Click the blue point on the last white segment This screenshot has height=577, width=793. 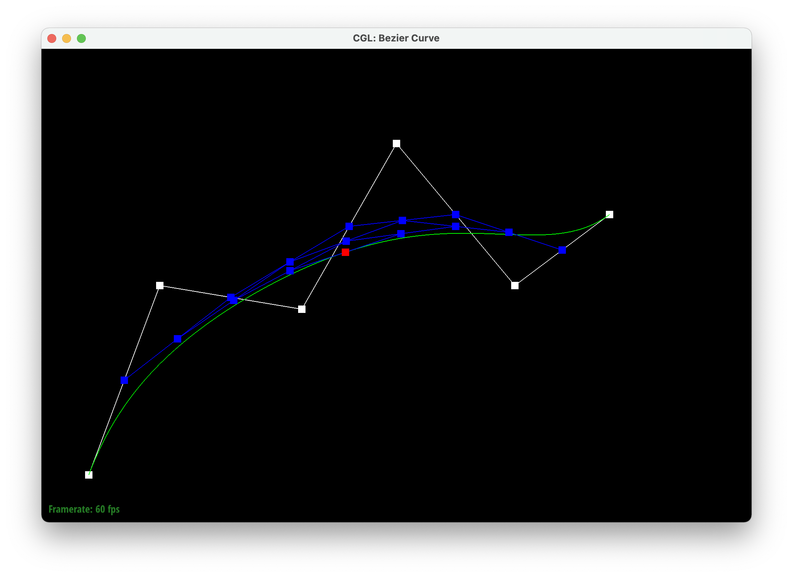click(562, 250)
